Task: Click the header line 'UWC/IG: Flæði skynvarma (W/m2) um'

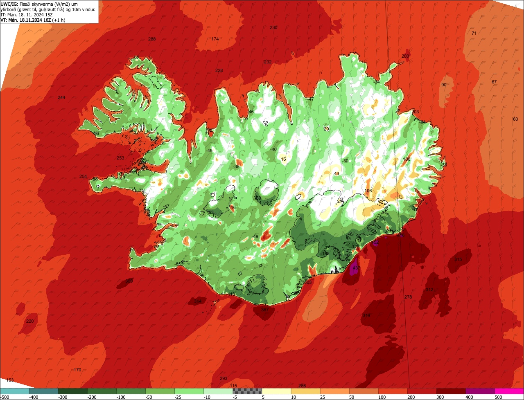Action: pos(39,4)
